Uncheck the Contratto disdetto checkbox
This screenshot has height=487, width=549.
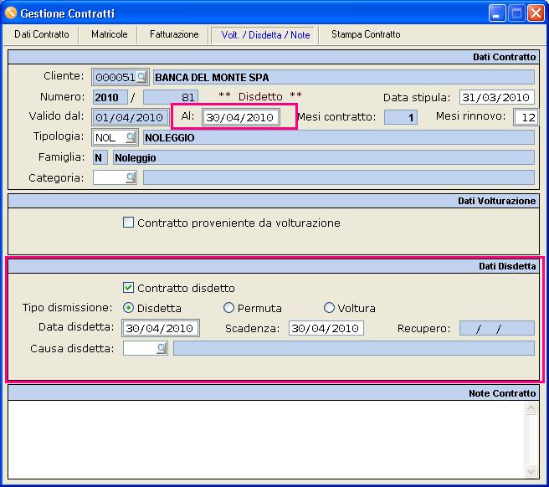pos(128,288)
